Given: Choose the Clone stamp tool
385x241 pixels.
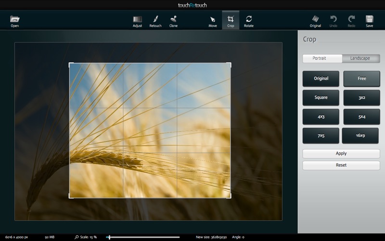Looking at the screenshot, I should click(x=173, y=20).
